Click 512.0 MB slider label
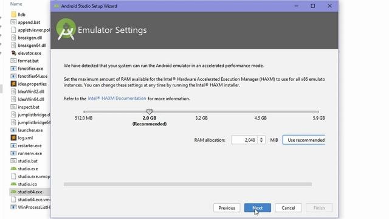Viewport: 389px width, 219px height. (x=84, y=118)
